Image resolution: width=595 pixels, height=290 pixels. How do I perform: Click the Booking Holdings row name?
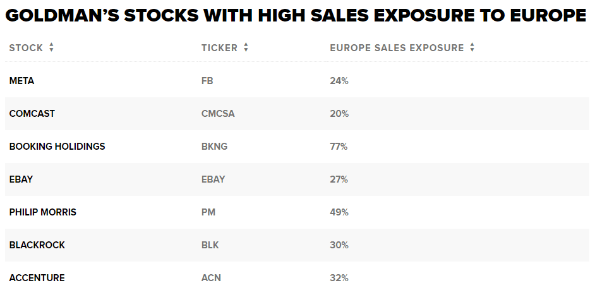pyautogui.click(x=57, y=147)
